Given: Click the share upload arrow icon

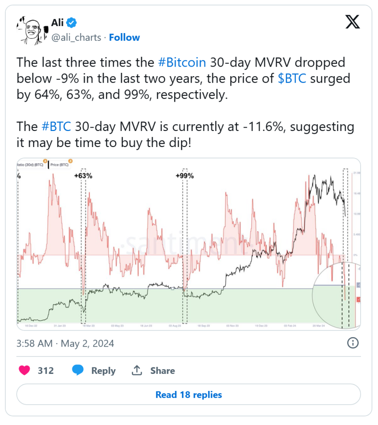Looking at the screenshot, I should click(137, 370).
